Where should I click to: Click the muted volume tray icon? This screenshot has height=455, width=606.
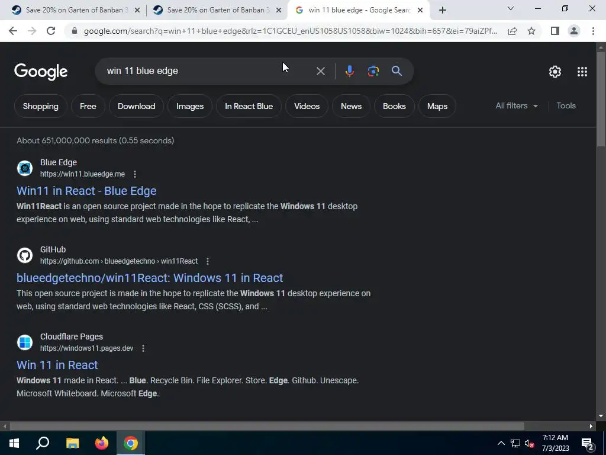click(529, 443)
